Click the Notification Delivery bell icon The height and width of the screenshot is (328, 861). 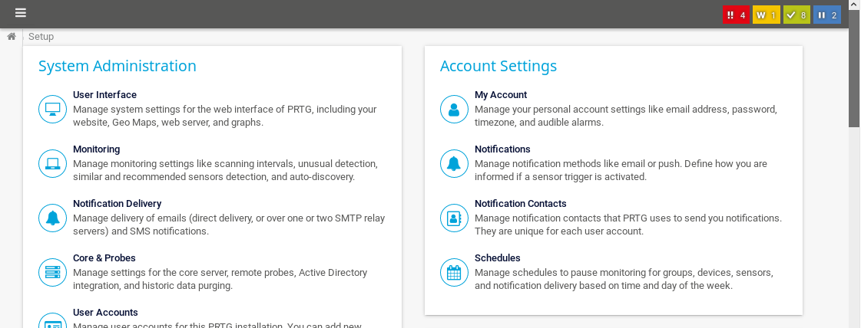53,218
